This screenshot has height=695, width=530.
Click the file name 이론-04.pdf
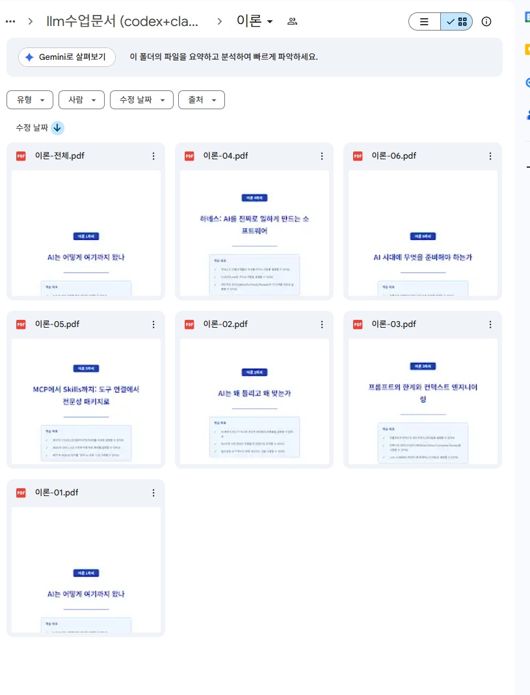tap(226, 156)
